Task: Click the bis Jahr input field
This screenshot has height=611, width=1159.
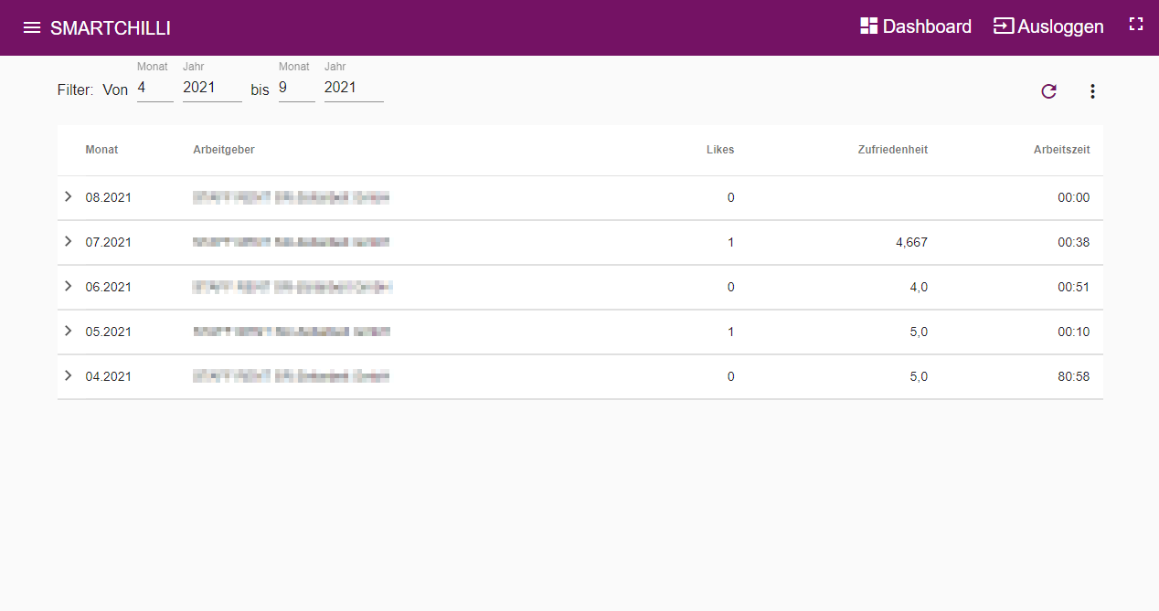Action: click(354, 88)
